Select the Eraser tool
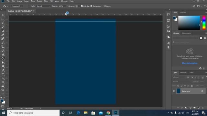 (3, 54)
